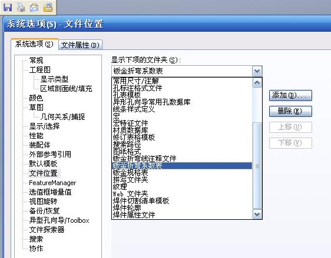Select 备份/恢复 in the options tree
The height and width of the screenshot is (258, 331).
(44, 211)
